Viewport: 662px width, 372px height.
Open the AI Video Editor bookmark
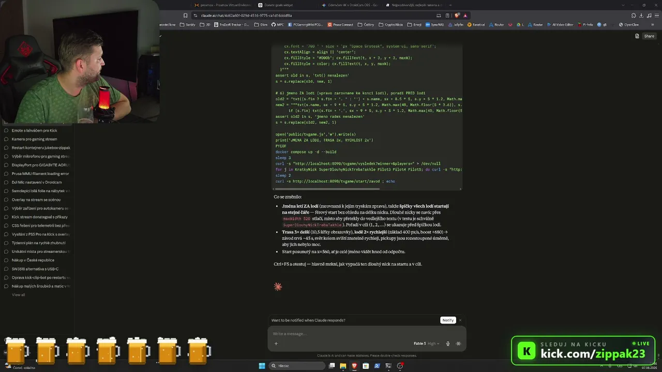pos(560,25)
